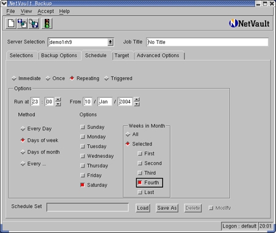
Task: Open the Help menu
Action: pos(64,11)
